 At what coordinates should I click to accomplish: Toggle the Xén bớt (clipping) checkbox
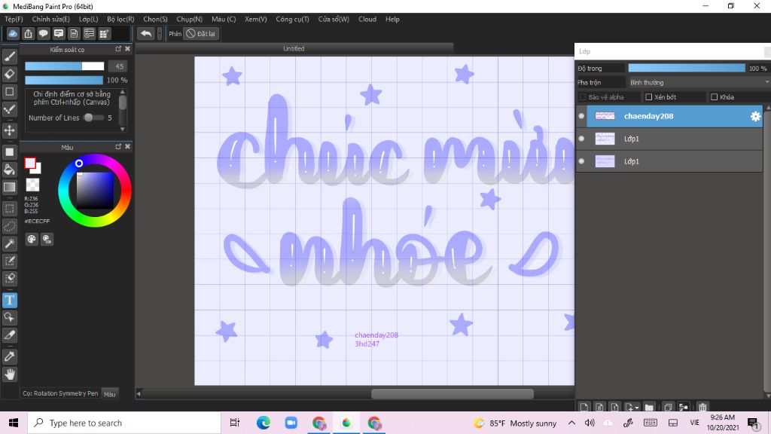tap(648, 97)
